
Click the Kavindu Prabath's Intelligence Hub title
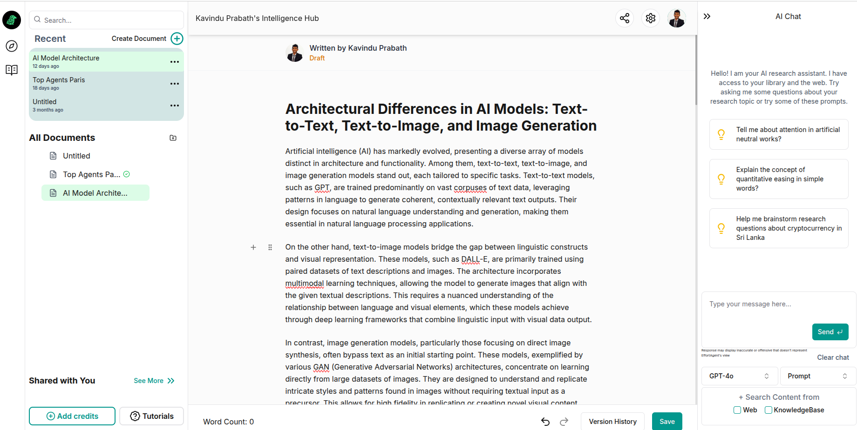click(257, 18)
